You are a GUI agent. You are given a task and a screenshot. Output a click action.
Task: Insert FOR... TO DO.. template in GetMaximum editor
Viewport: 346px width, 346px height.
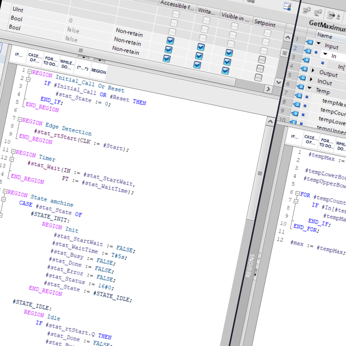[327, 143]
